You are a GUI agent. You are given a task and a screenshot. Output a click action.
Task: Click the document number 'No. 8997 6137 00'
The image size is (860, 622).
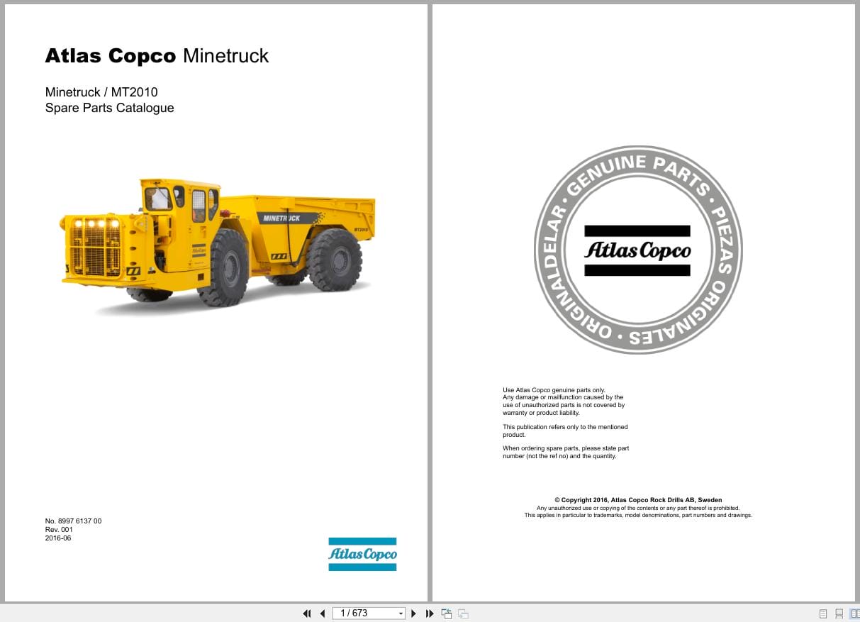[73, 521]
